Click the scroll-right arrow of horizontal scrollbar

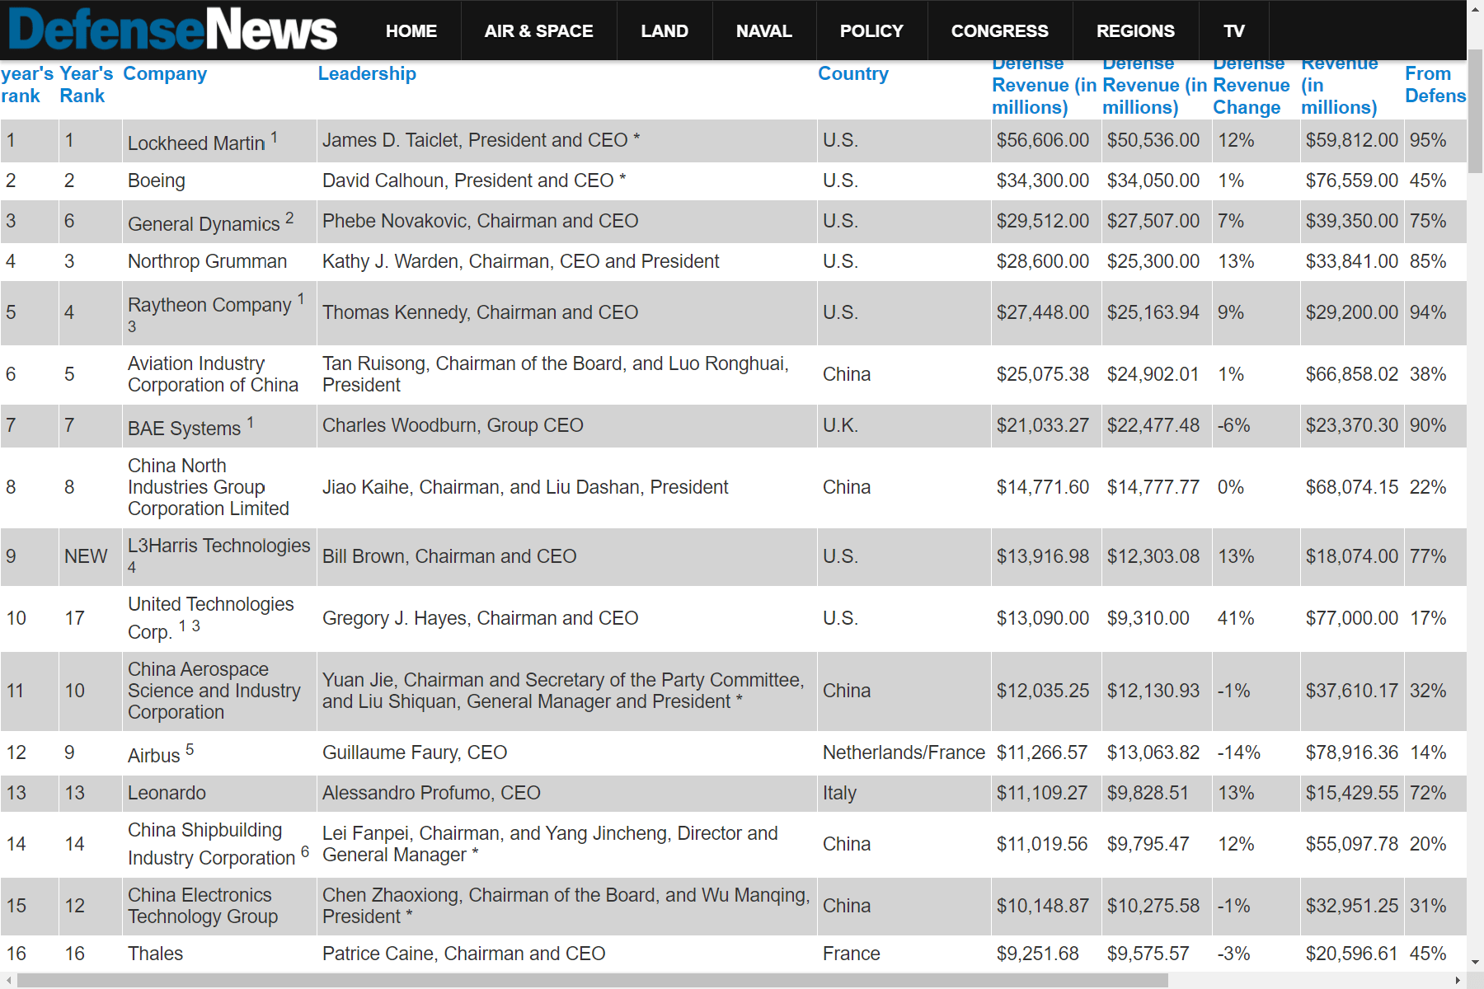click(1458, 981)
